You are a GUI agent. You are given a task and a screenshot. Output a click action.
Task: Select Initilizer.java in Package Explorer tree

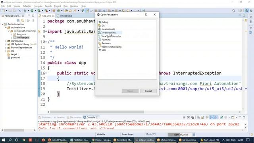tap(23, 38)
